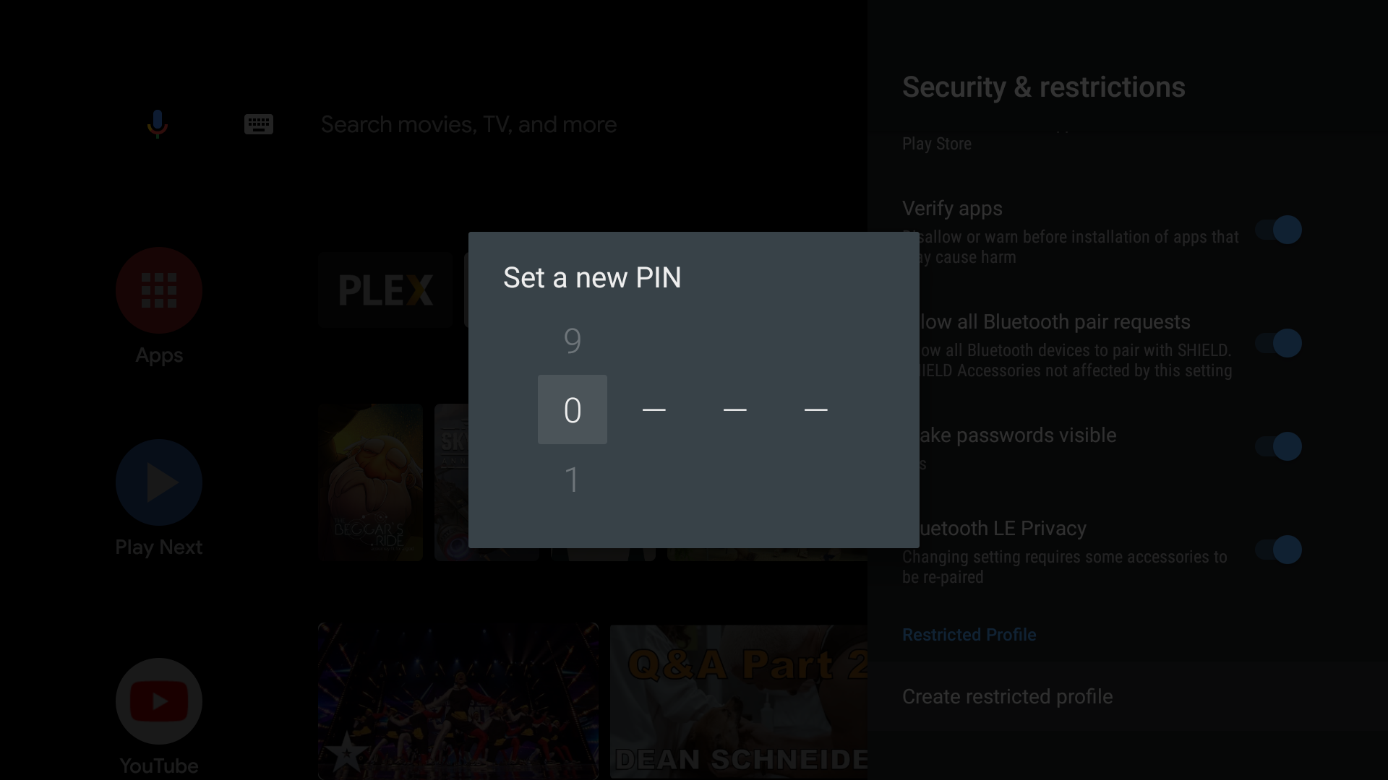Toggle the Verify apps switch
The height and width of the screenshot is (780, 1388).
point(1280,230)
